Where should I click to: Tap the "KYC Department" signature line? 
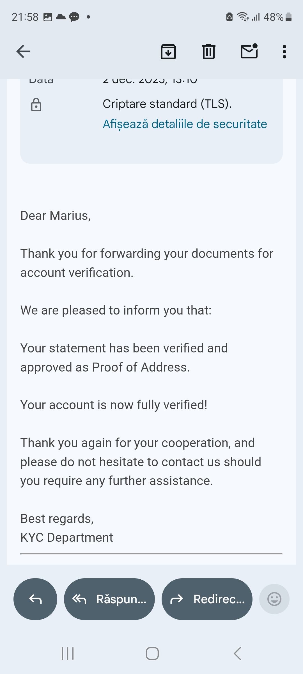click(x=67, y=538)
